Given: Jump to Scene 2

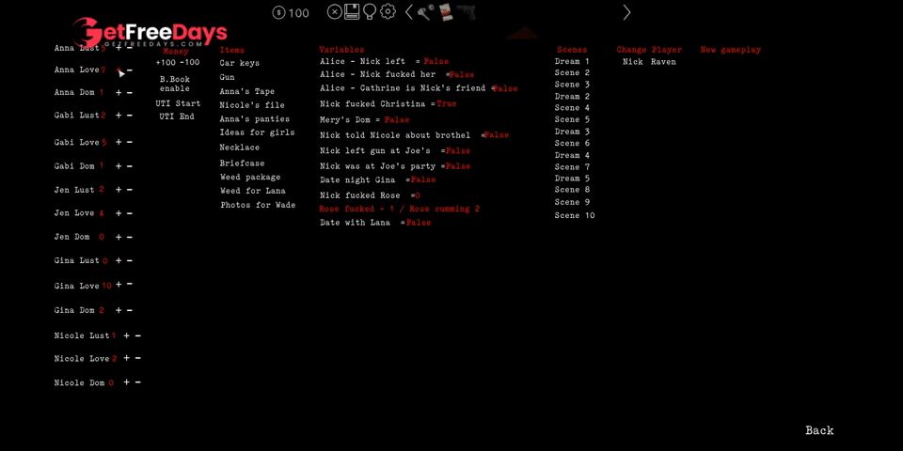Looking at the screenshot, I should click(x=572, y=72).
